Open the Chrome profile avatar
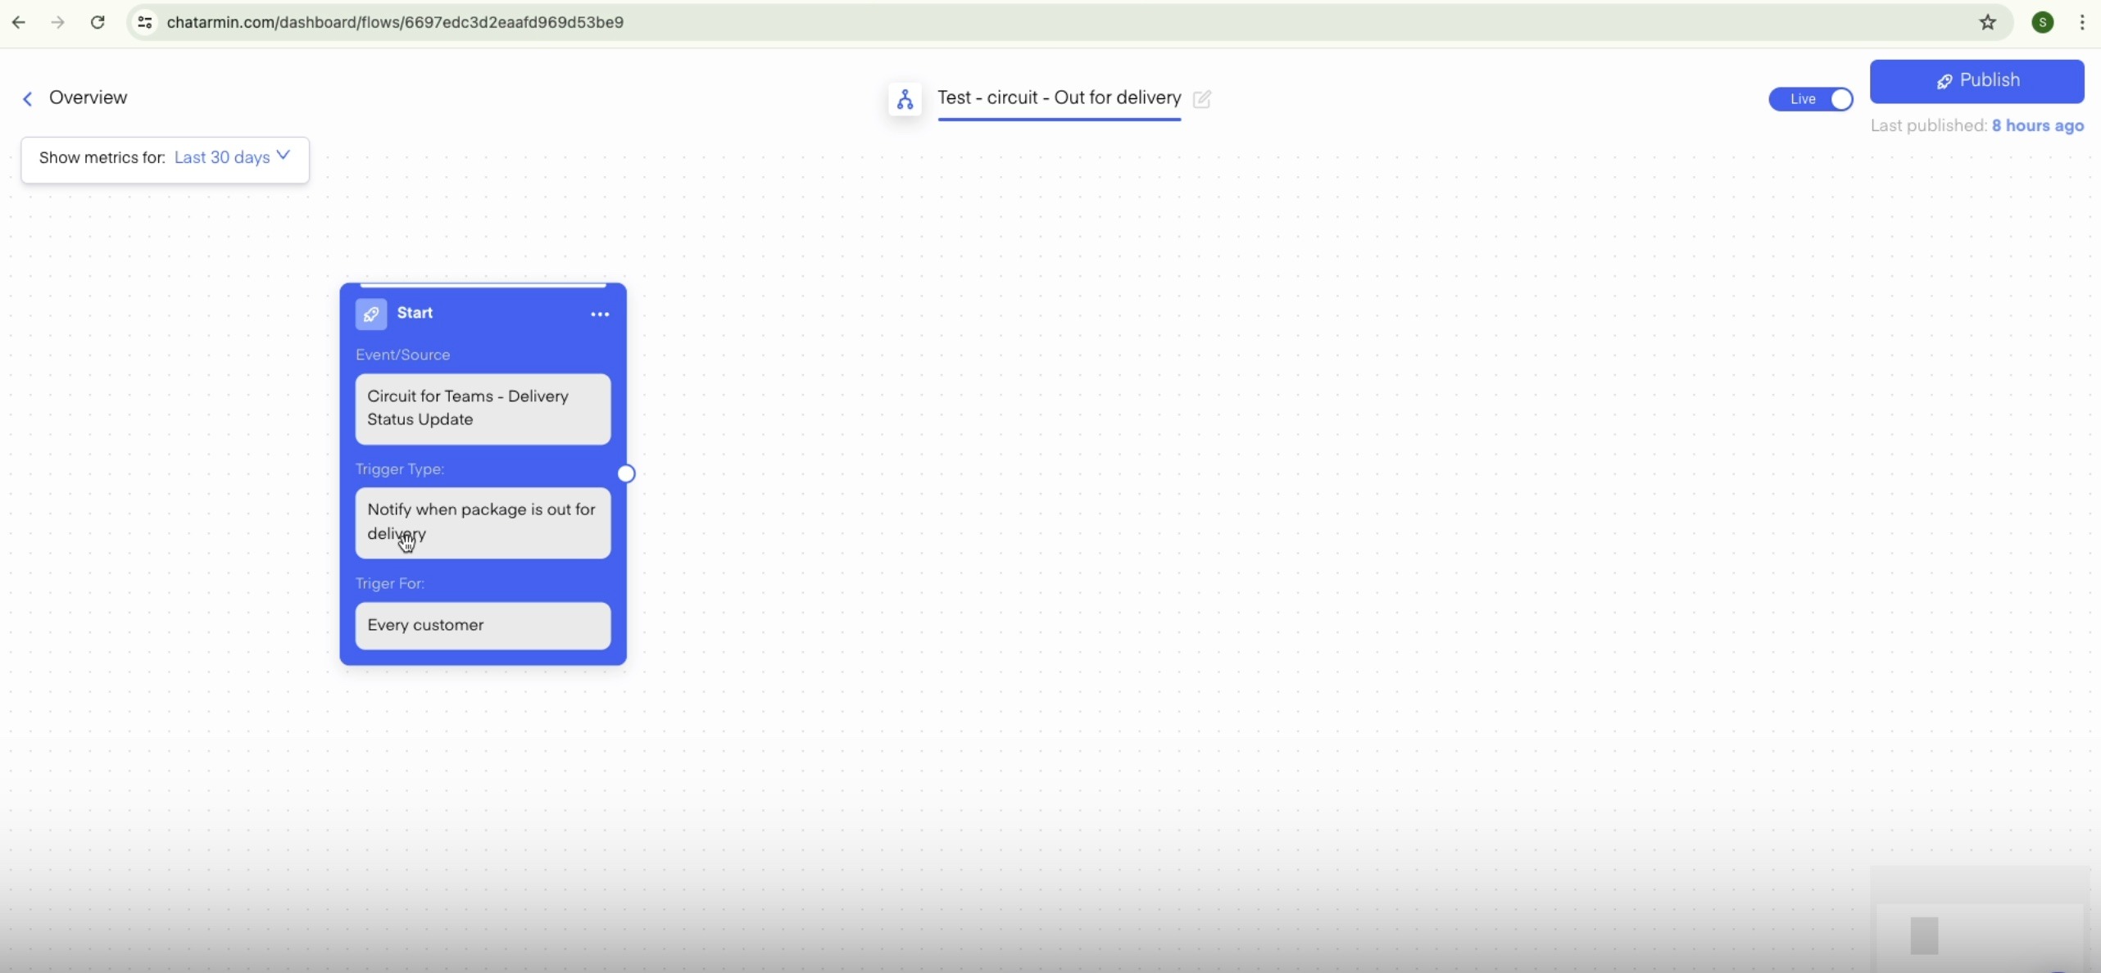The width and height of the screenshot is (2101, 973). (2043, 22)
